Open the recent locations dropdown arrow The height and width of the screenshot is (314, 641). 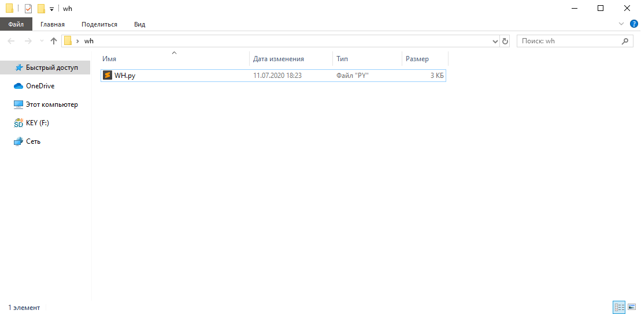click(41, 41)
